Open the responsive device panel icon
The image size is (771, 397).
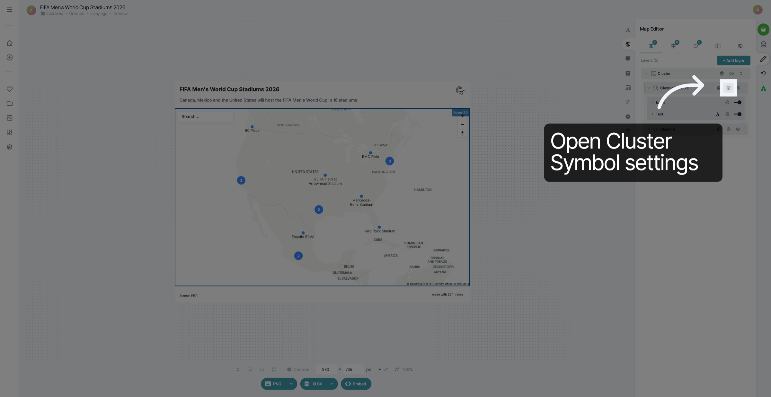[628, 88]
